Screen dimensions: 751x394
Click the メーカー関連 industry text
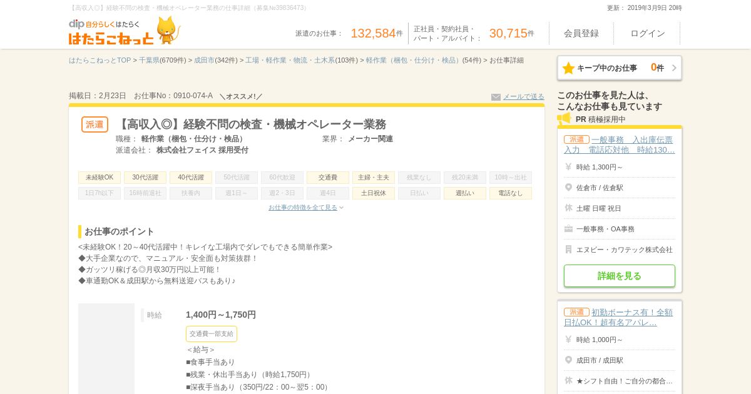tap(370, 139)
